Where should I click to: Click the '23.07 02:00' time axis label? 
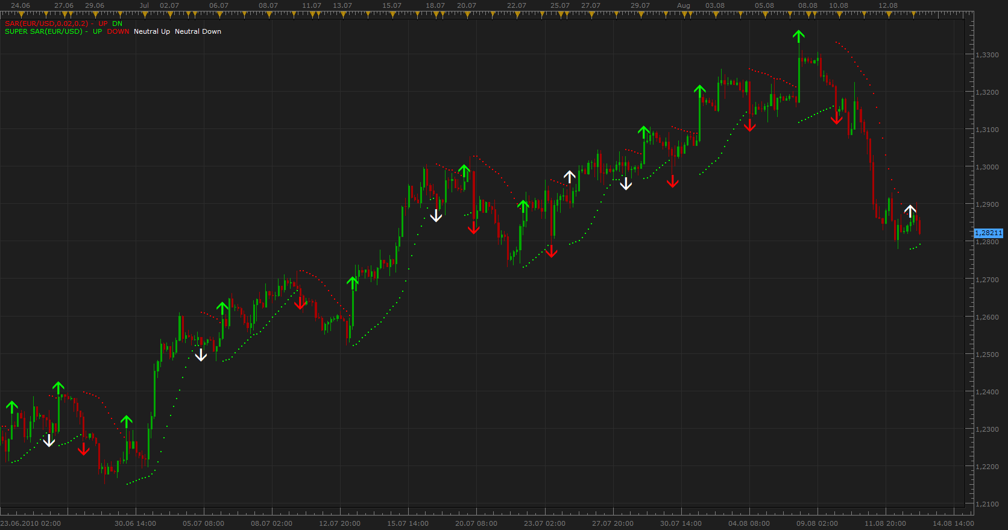[545, 523]
